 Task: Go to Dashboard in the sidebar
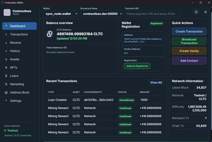point(19,26)
